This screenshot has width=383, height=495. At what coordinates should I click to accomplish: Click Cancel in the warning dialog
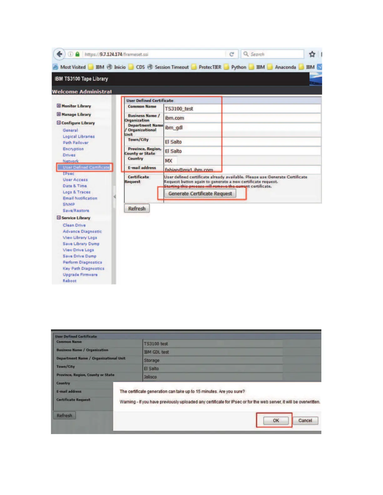coord(305,420)
